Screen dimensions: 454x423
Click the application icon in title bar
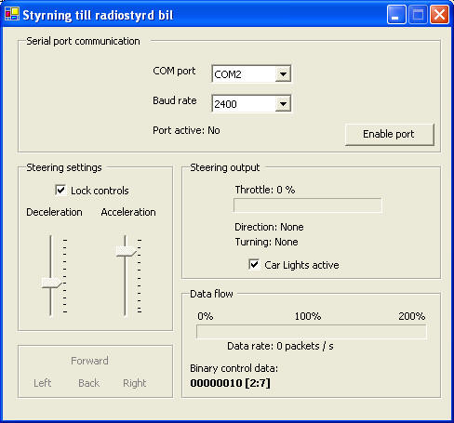coord(12,14)
